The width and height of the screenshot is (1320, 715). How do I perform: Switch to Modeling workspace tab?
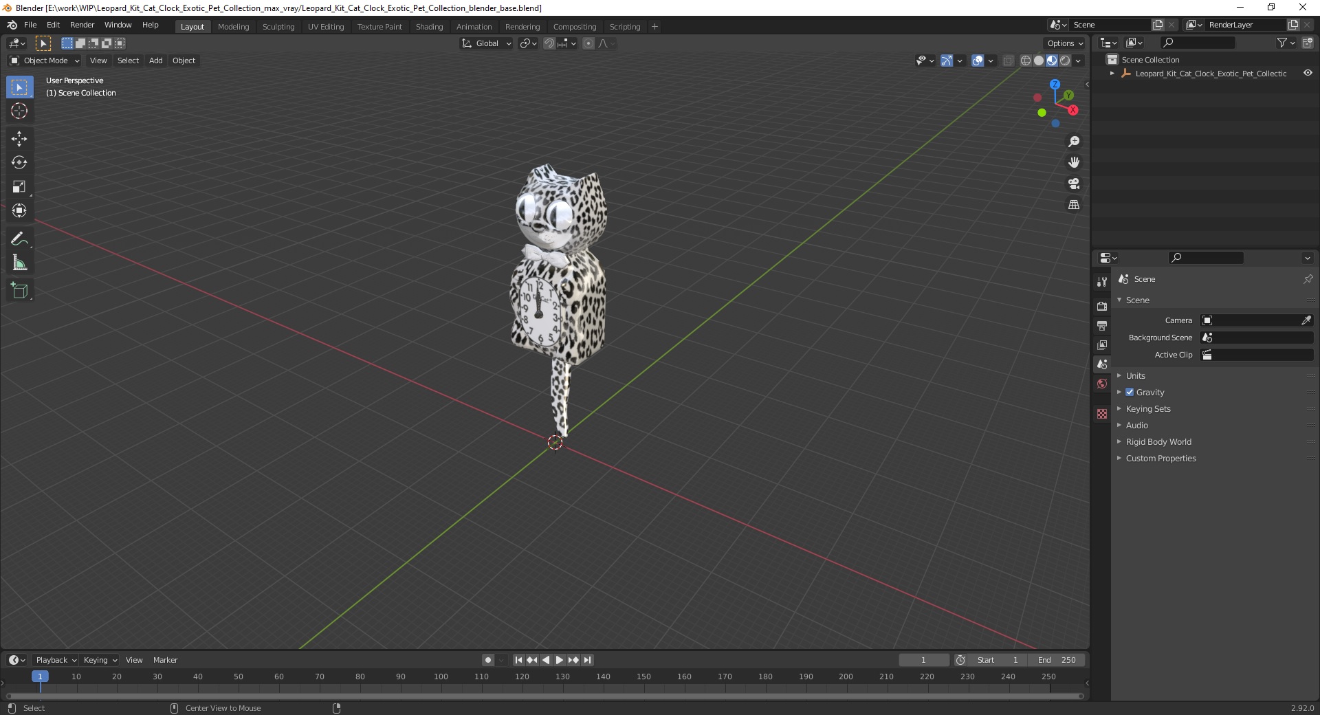pos(233,27)
